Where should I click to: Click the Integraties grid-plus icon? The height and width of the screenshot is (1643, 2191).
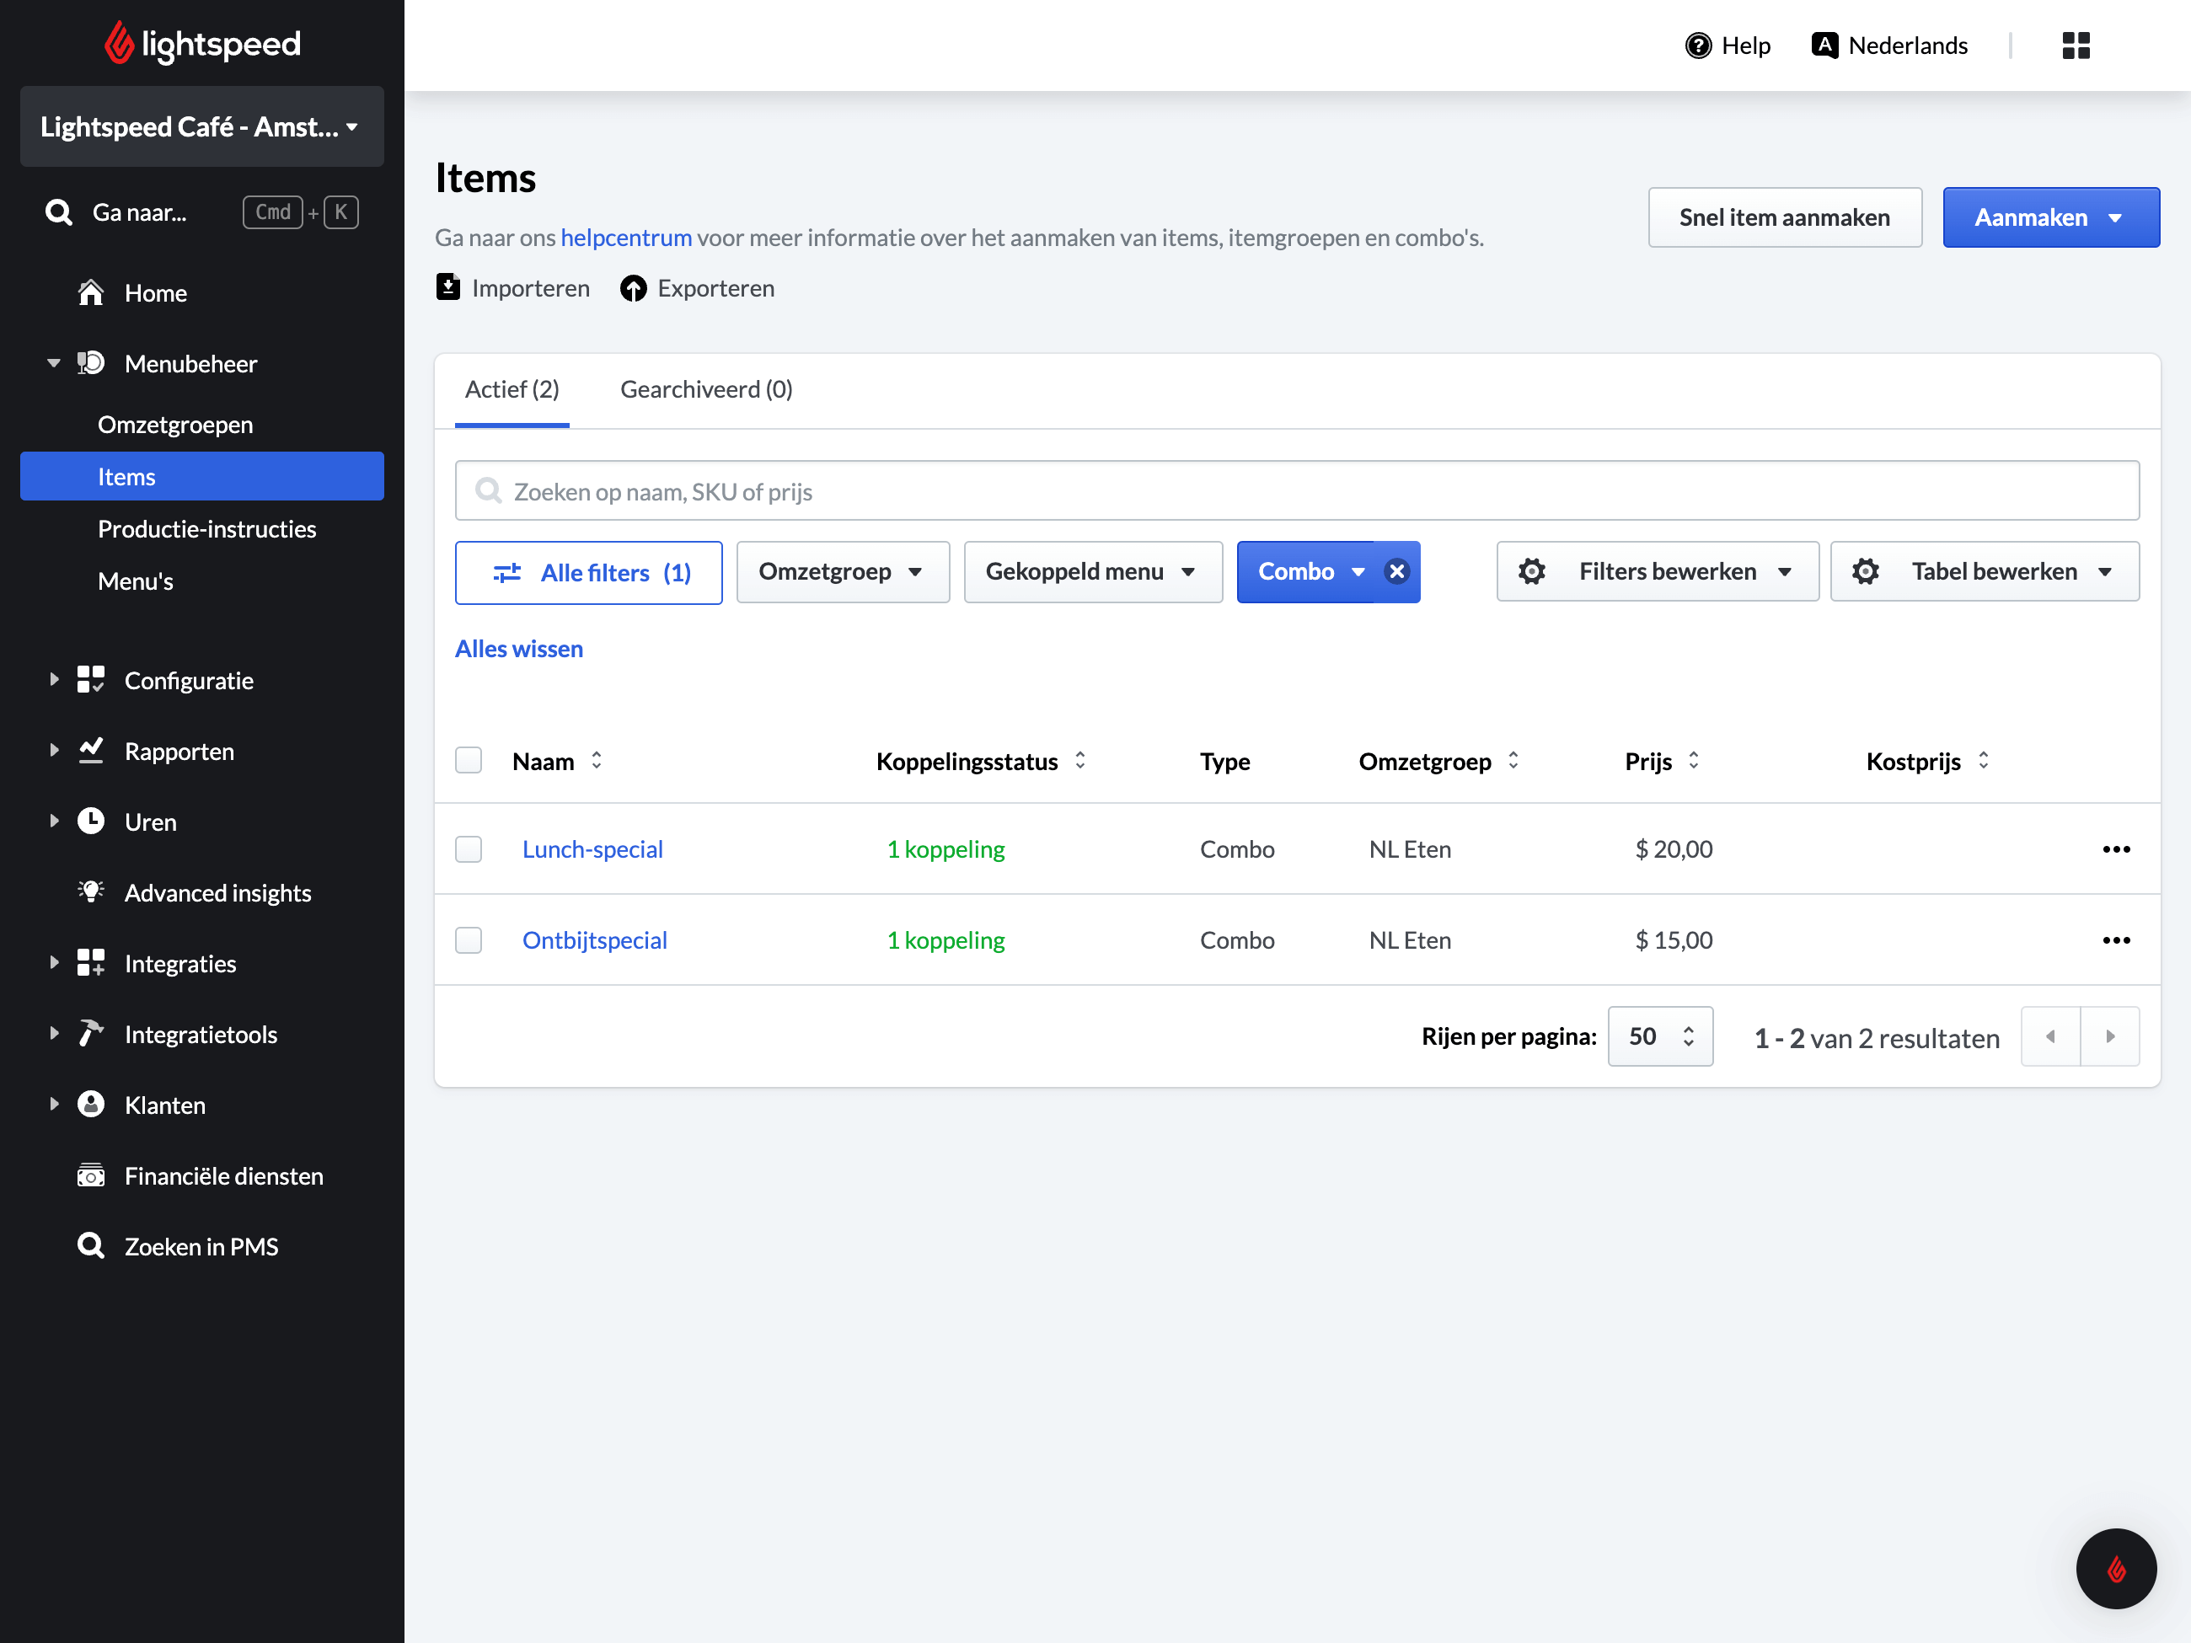tap(91, 962)
